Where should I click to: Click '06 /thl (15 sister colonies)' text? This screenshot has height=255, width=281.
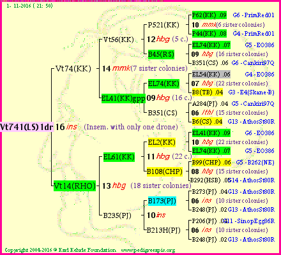[x=230, y=113]
